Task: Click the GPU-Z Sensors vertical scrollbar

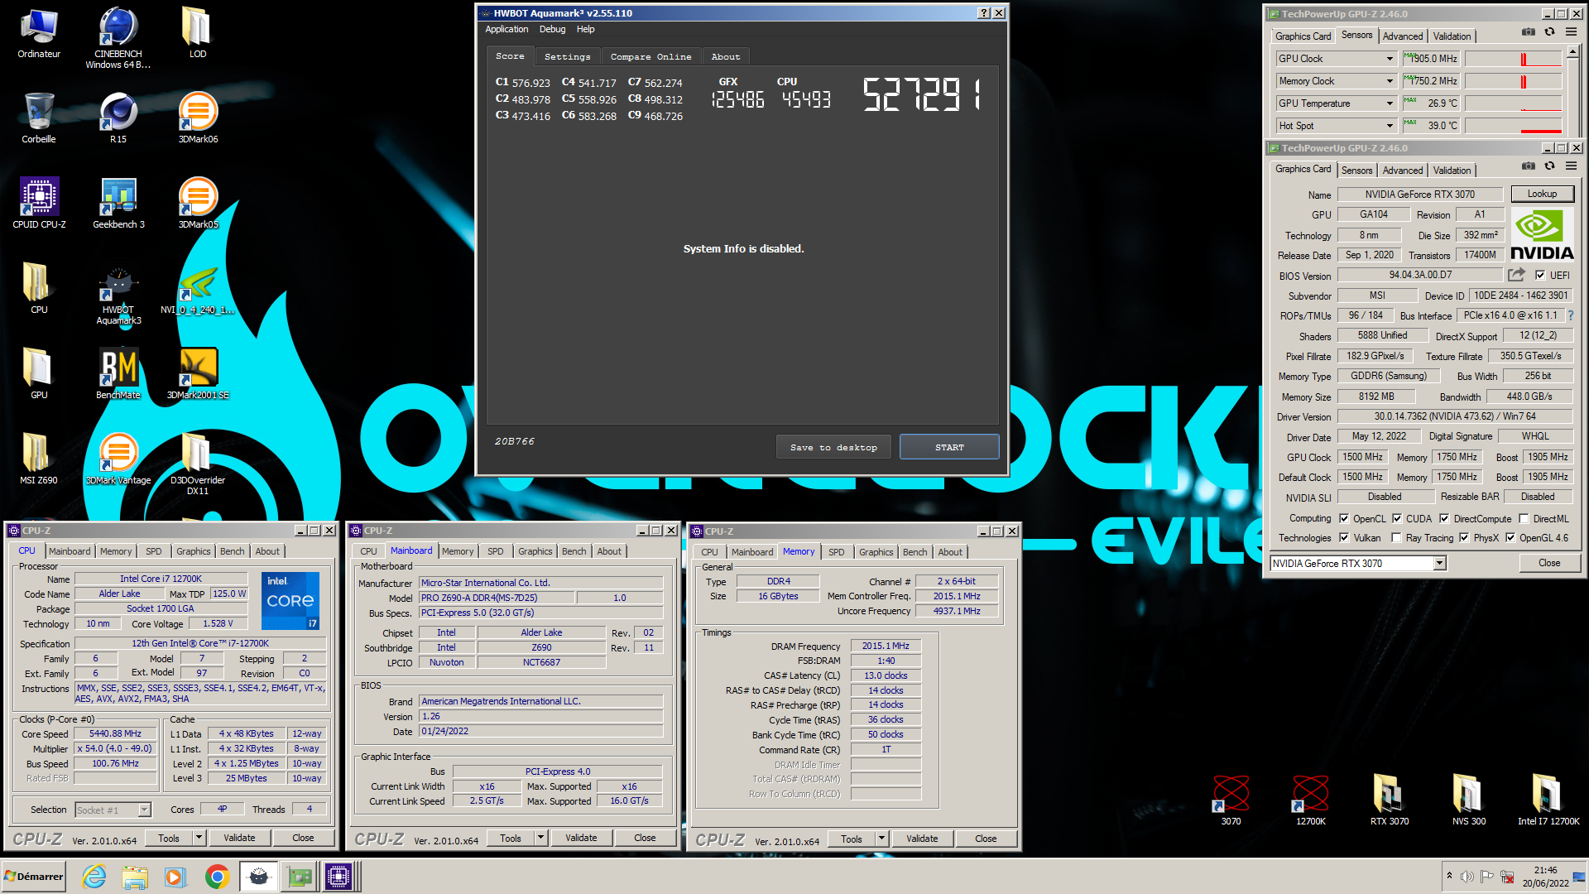Action: click(1573, 91)
